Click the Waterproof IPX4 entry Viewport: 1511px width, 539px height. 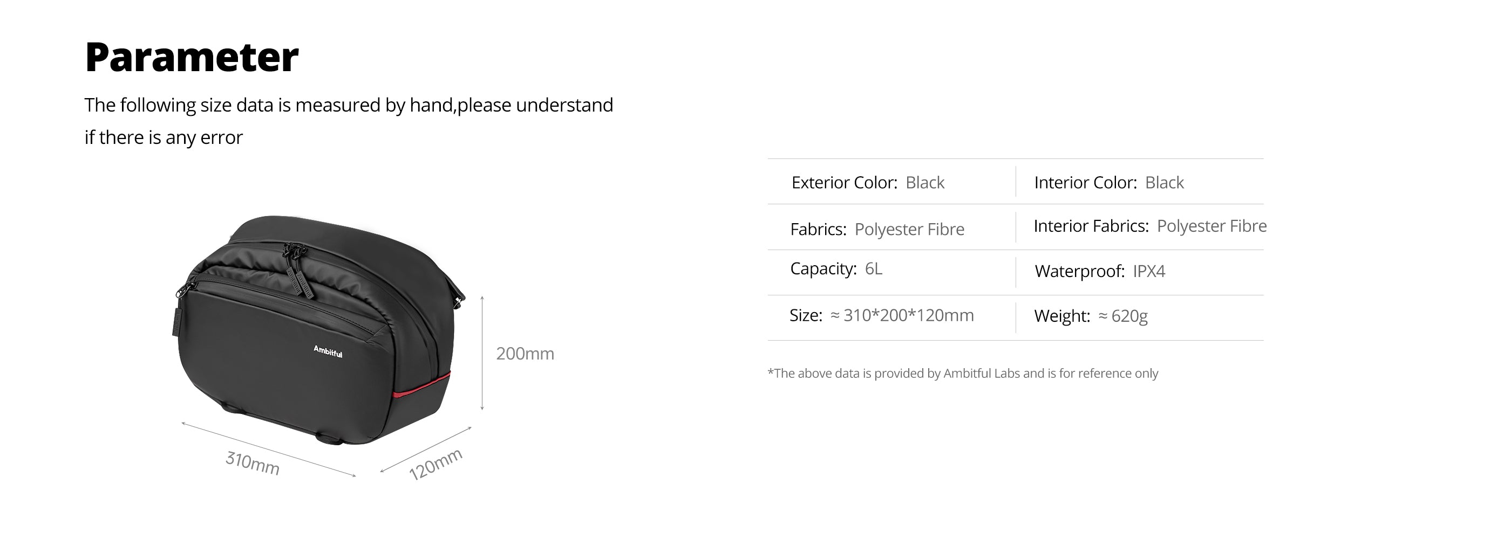(1100, 271)
